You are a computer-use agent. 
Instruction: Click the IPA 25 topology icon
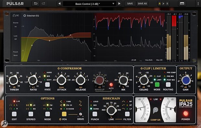[x=61, y=105]
